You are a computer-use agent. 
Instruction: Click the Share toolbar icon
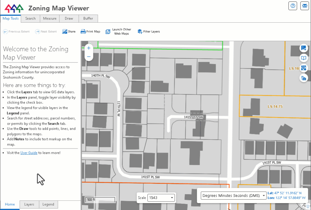(69, 32)
